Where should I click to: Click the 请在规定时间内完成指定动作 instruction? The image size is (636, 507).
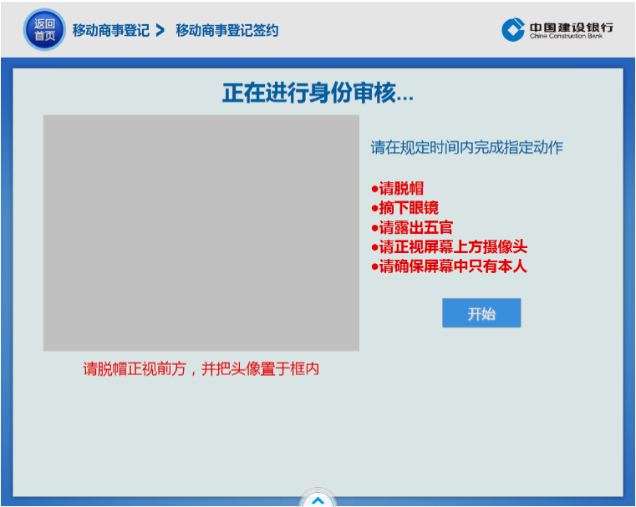[467, 148]
